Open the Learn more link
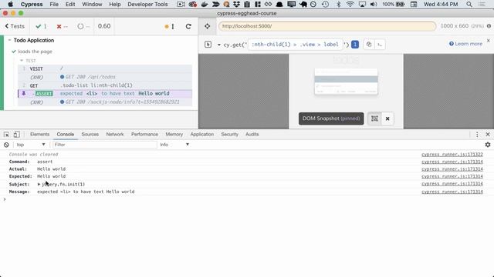Image resolution: width=494 pixels, height=277 pixels. pyautogui.click(x=465, y=44)
